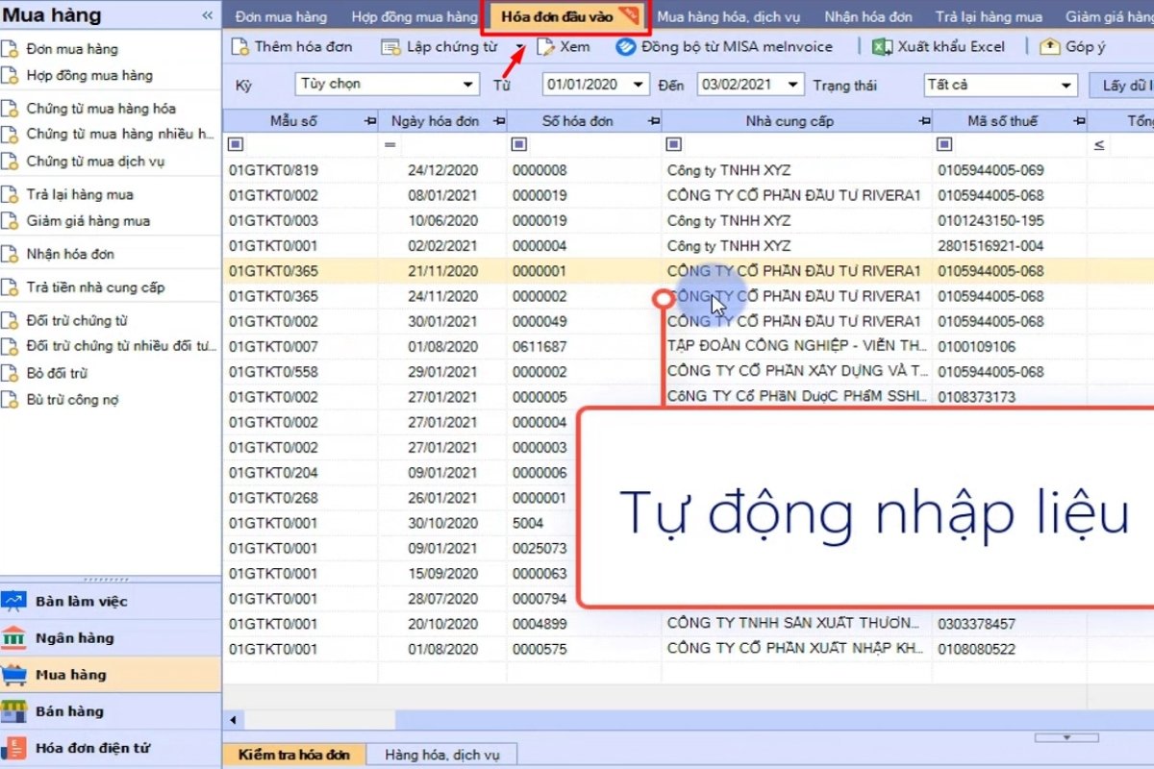Click Xem toolbar button

coord(564,46)
